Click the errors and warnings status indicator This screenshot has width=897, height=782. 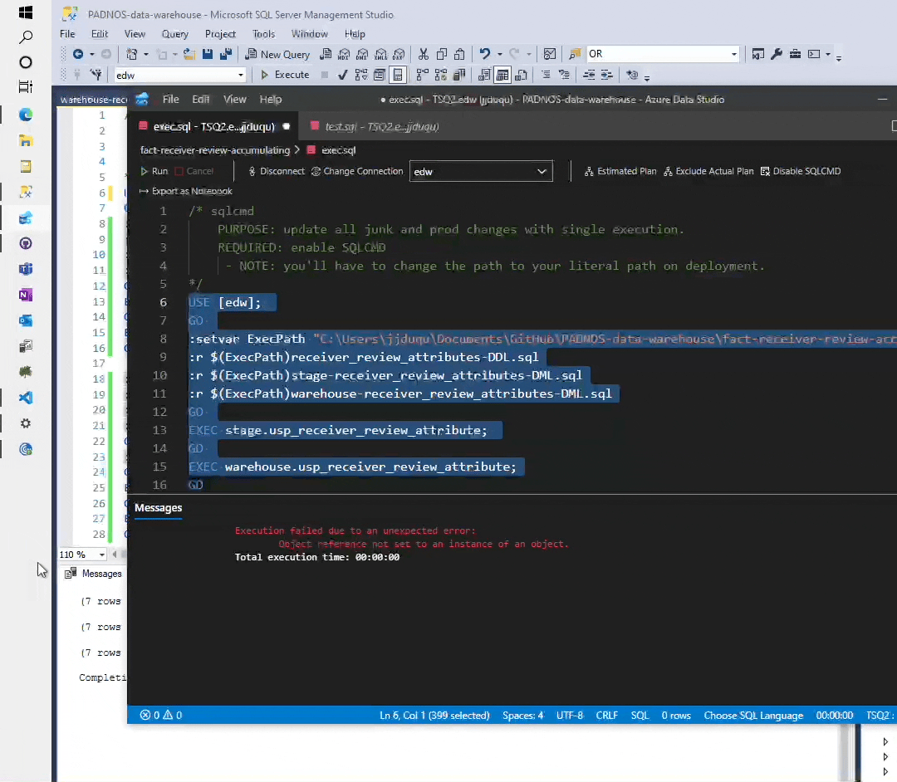[x=161, y=715]
